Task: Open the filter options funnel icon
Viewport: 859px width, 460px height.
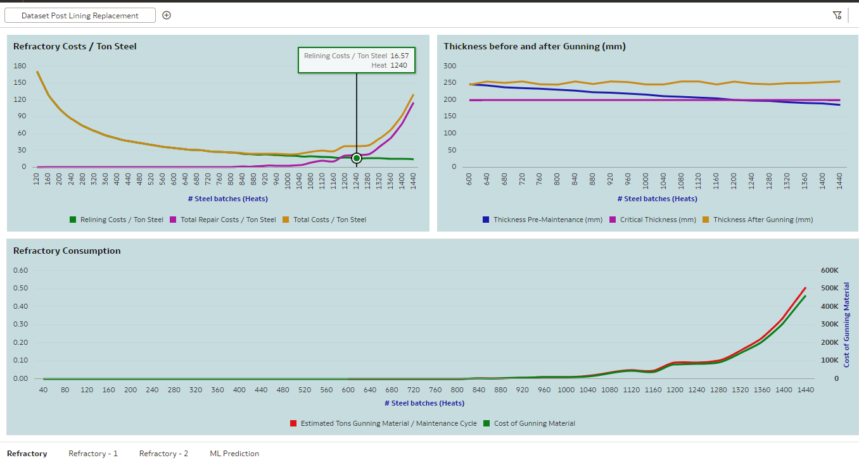Action: [837, 15]
